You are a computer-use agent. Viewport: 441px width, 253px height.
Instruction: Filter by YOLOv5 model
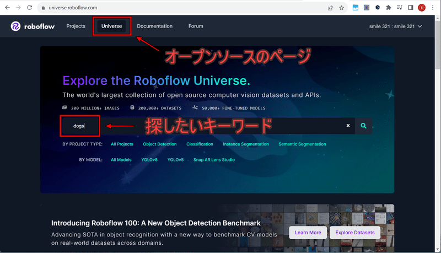point(175,160)
